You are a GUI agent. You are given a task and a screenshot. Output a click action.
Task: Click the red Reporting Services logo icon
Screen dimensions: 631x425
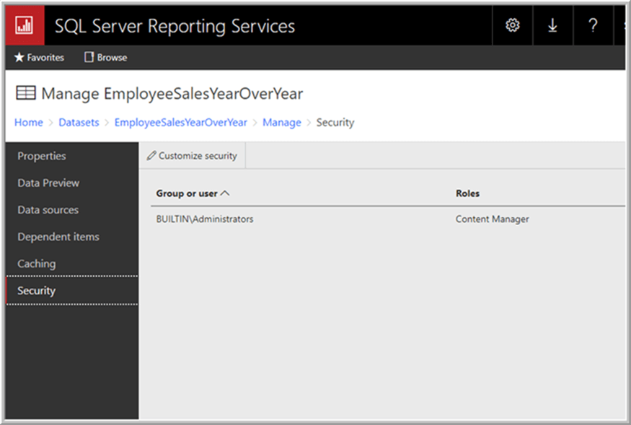click(25, 26)
